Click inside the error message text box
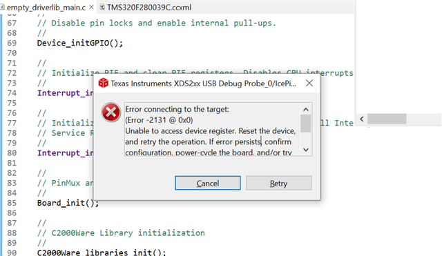442x256 pixels. (213, 129)
